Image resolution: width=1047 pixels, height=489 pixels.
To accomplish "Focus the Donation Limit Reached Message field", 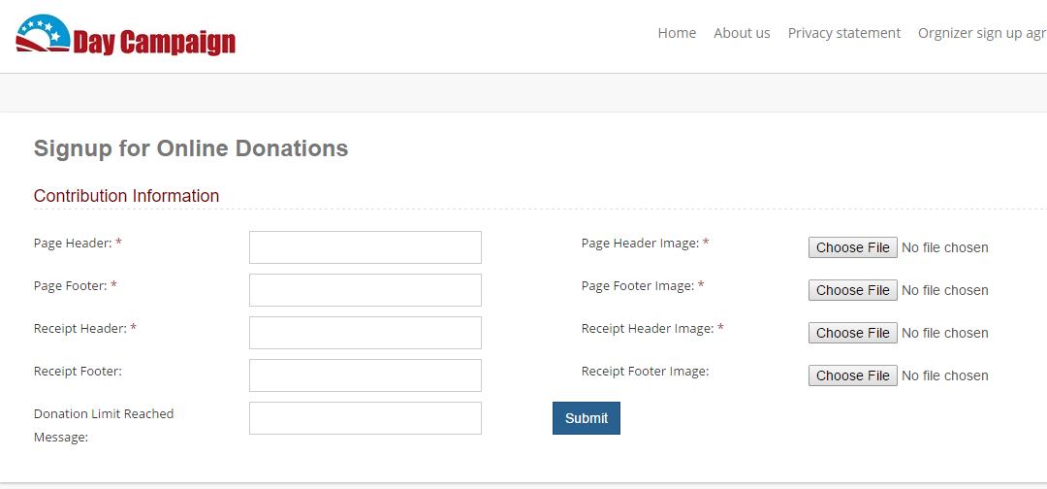I will coord(365,418).
